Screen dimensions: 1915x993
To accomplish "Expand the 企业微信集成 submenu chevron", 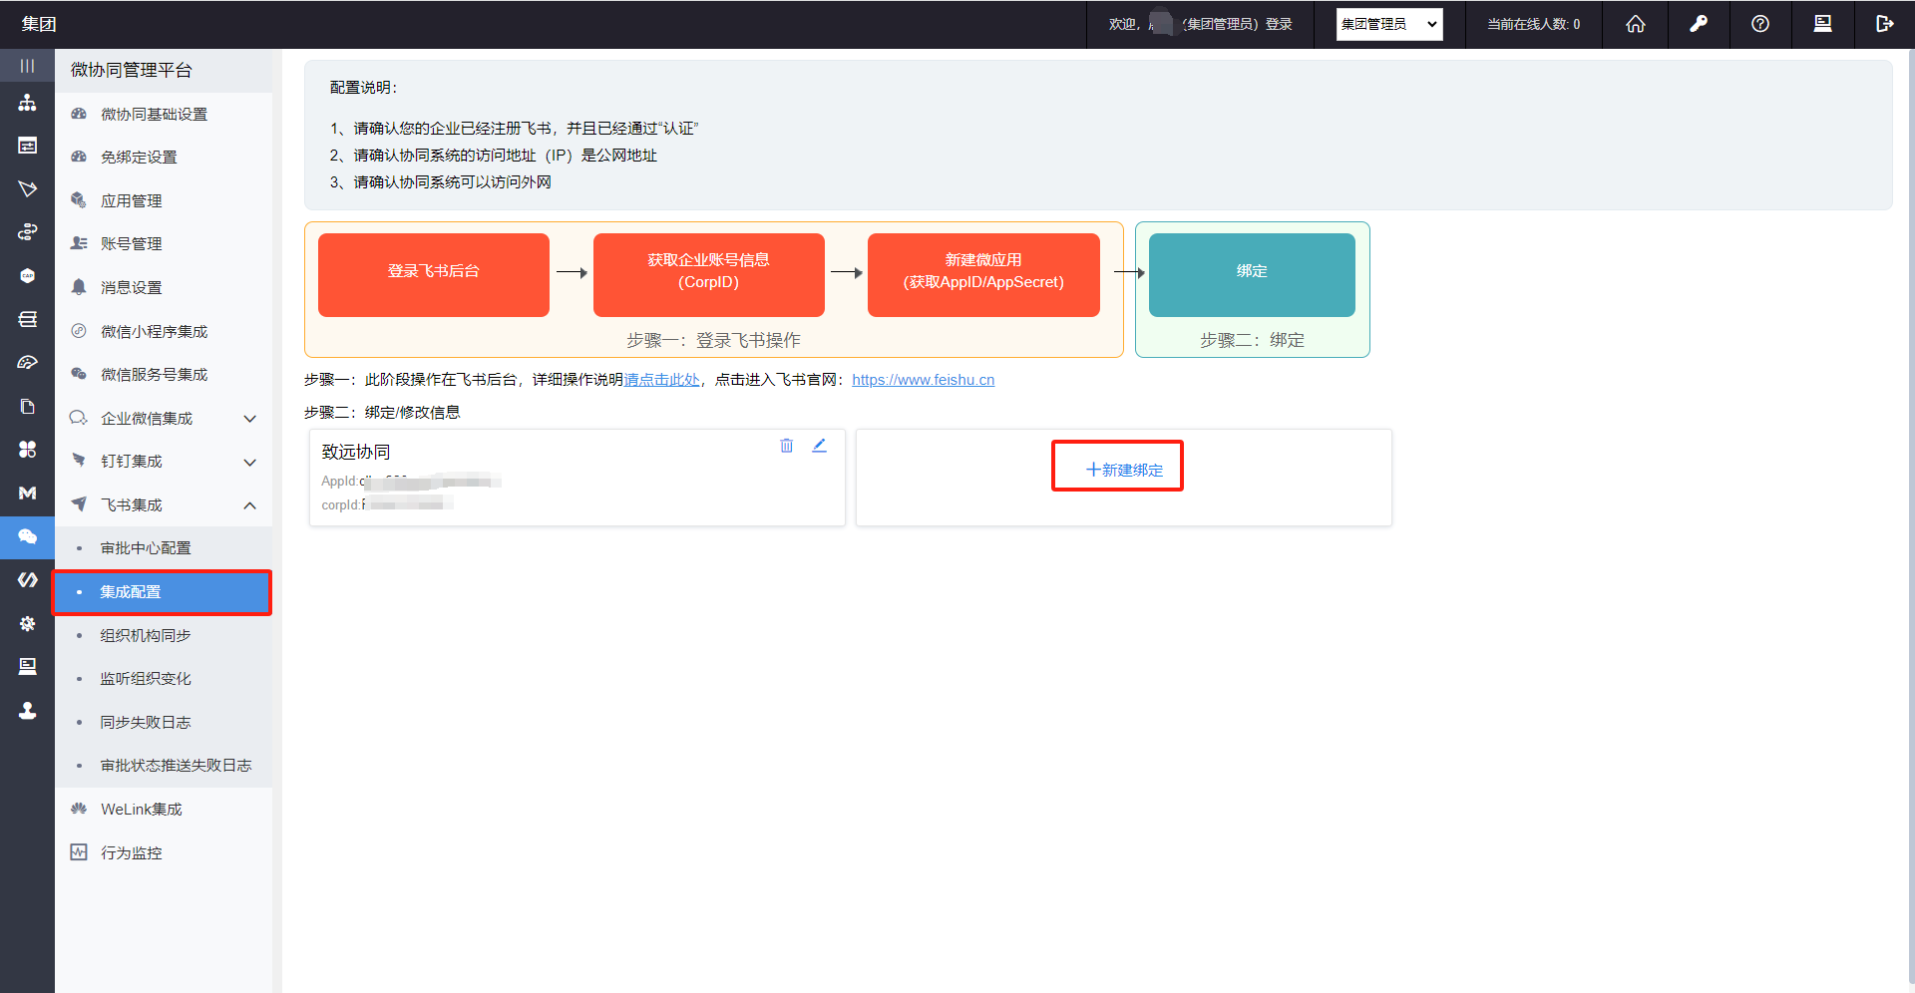I will 250,419.
